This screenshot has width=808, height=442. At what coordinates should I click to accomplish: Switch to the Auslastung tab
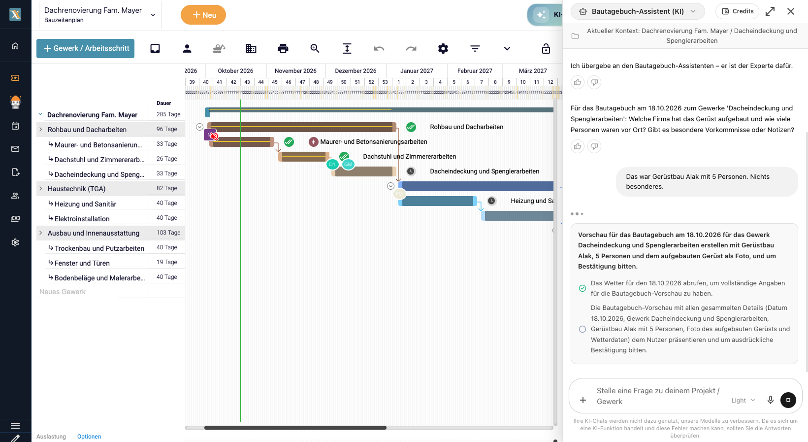pyautogui.click(x=51, y=437)
